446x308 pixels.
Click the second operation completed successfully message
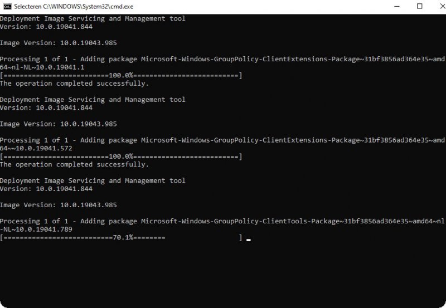74,165
